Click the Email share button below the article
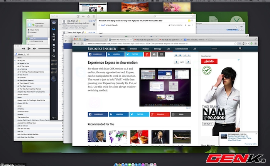 point(181,115)
